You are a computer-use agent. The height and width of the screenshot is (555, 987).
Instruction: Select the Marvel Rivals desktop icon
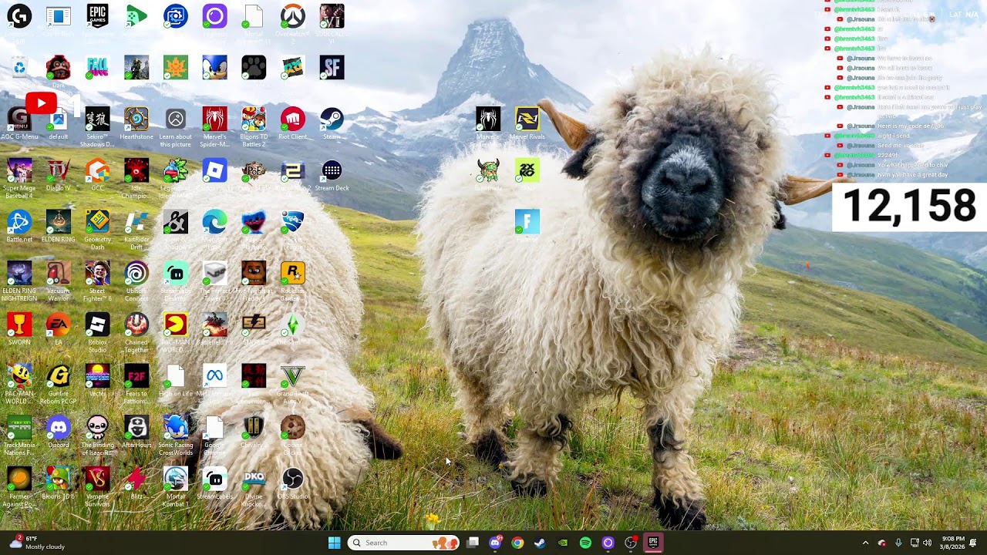click(x=527, y=124)
